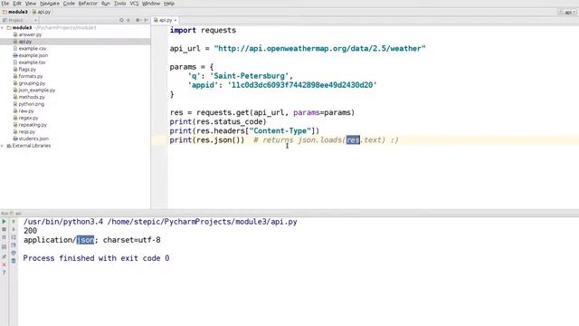Pause output in the Run panel
Screen dimensions: 579x326
pos(4,237)
